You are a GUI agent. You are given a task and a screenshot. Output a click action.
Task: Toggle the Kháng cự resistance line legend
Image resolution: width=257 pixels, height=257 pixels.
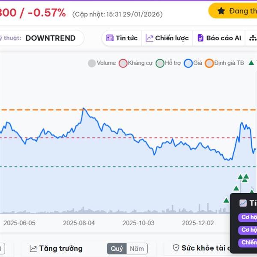click(136, 63)
